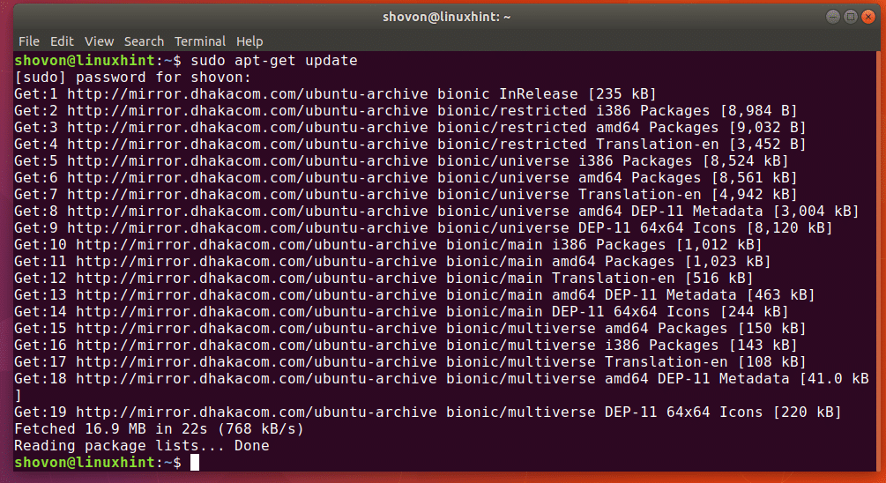Open the File menu
Screen dimensions: 886x483
[x=29, y=41]
